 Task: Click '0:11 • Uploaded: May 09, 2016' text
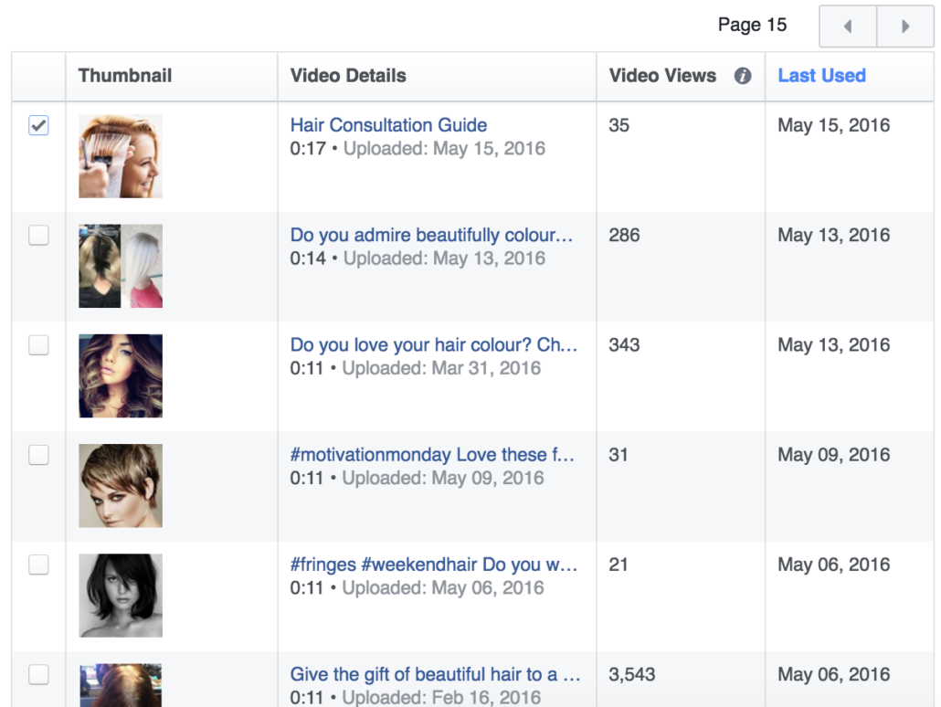(x=418, y=478)
